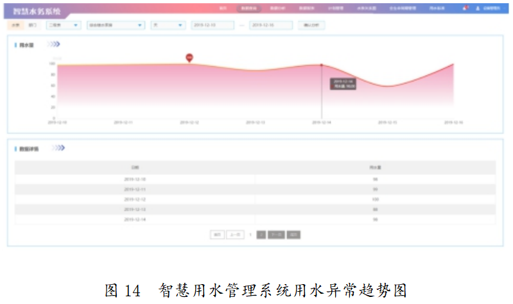
Task: Open the account name menu at the header's right
Action: pyautogui.click(x=492, y=8)
